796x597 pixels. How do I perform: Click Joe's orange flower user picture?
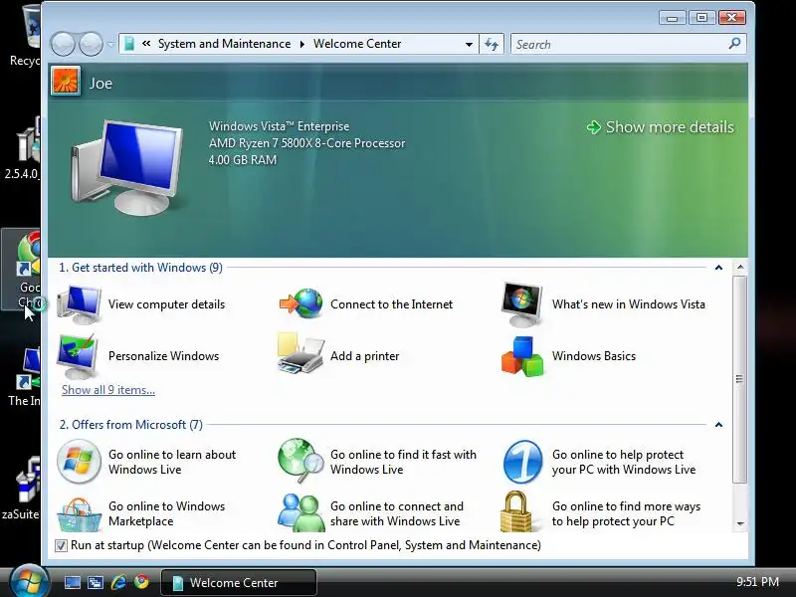(x=66, y=82)
